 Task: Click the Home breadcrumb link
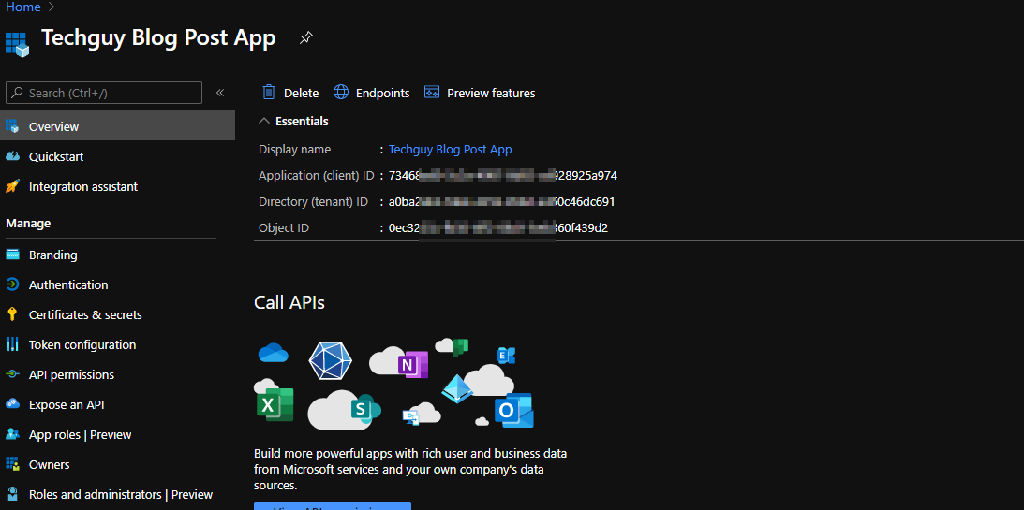click(x=22, y=7)
